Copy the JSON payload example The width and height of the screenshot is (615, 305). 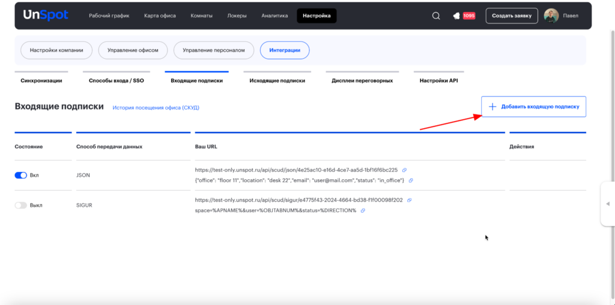pos(411,180)
